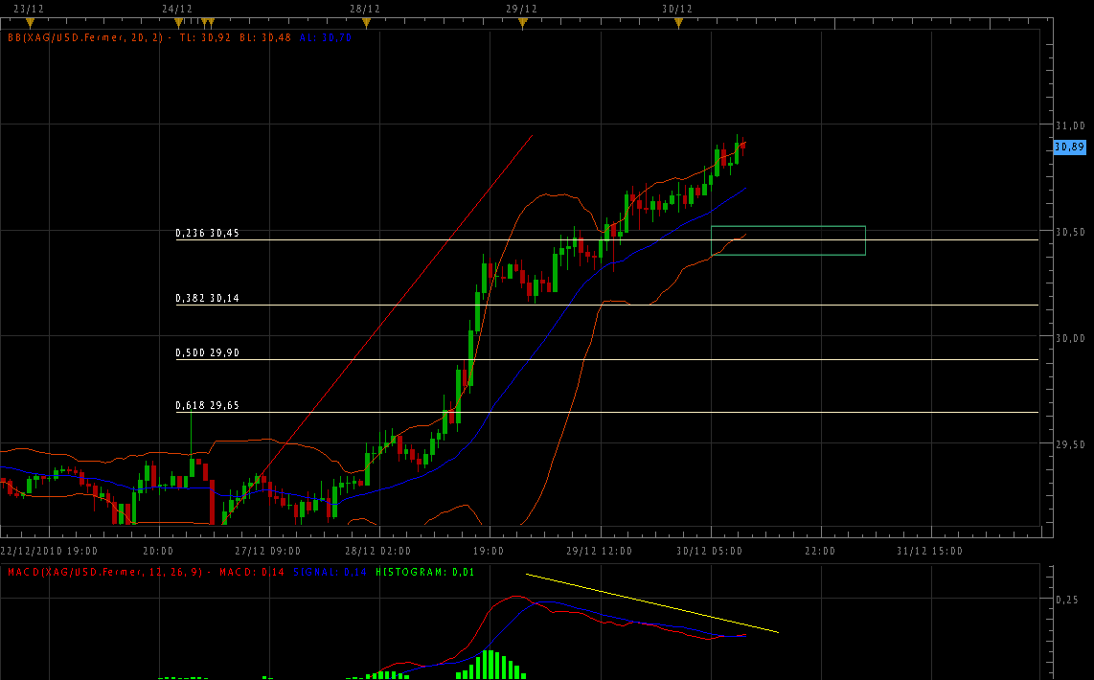Click the 31,00 price axis label
Screen dimensions: 1094x680
pos(1070,125)
